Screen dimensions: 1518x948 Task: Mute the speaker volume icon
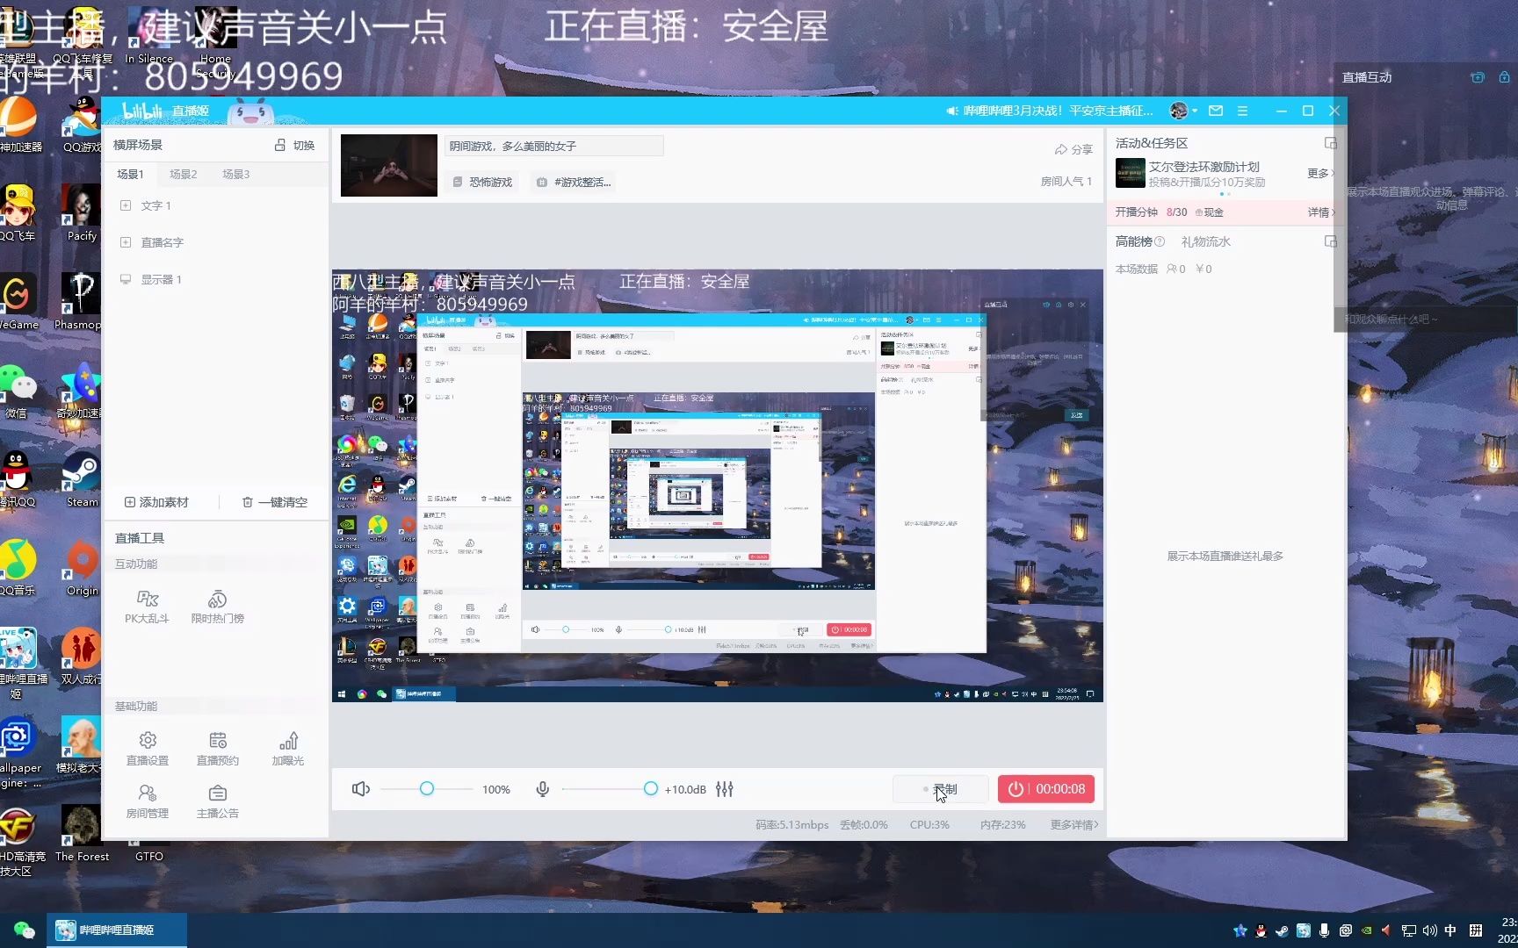click(x=361, y=789)
